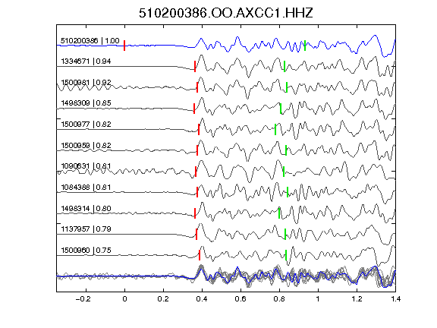
Task: Click the green marker on blue trace 510200386
Action: [305, 46]
